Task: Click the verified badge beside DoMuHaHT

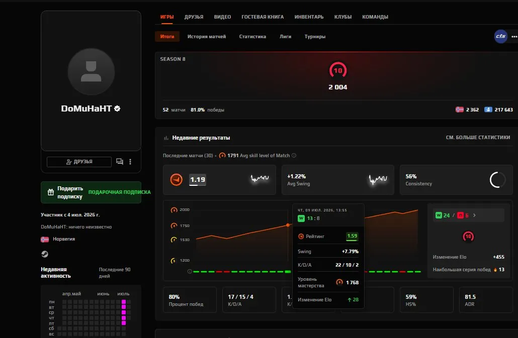Action: [x=117, y=108]
